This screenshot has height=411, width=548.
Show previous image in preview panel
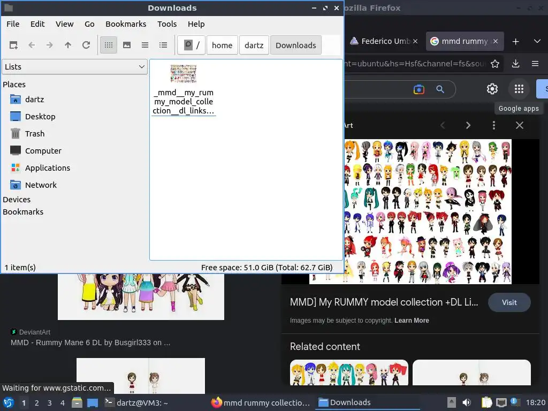click(x=443, y=125)
